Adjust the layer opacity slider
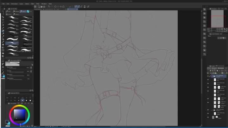The image size is (228, 128). click(x=221, y=68)
